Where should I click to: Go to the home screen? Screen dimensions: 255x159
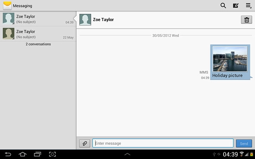[22, 154]
